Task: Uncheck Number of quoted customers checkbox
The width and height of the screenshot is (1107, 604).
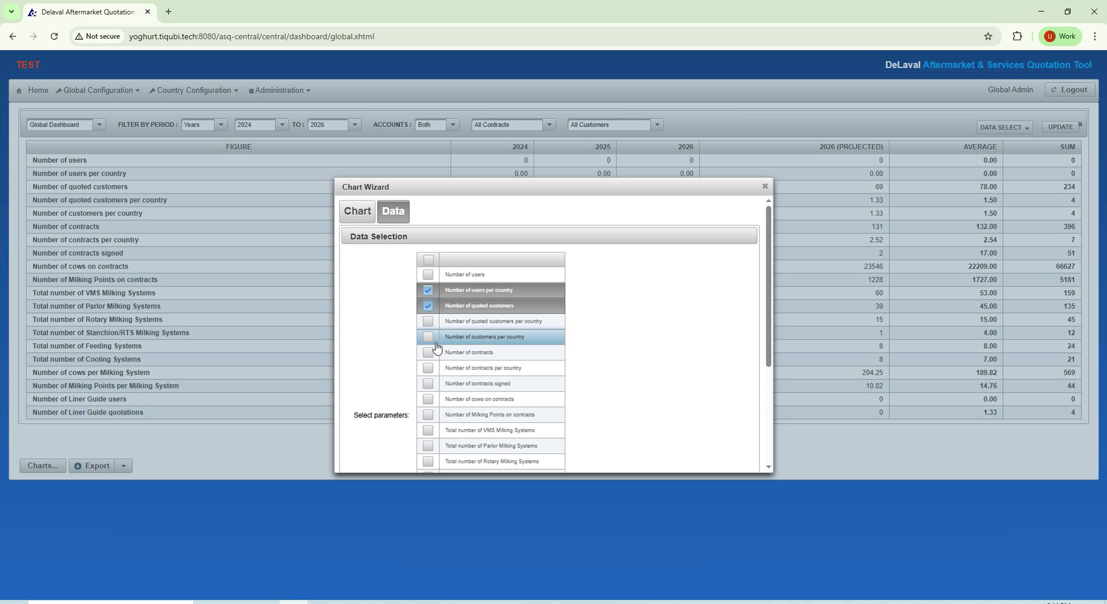Action: pyautogui.click(x=428, y=305)
